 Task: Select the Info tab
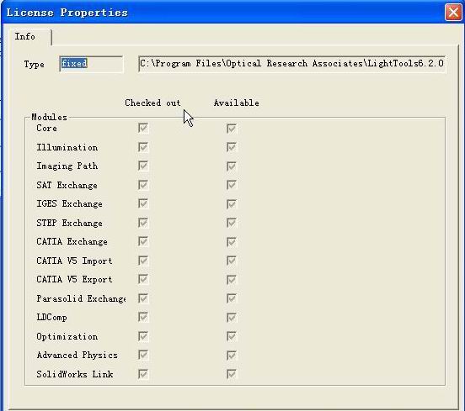(x=30, y=37)
